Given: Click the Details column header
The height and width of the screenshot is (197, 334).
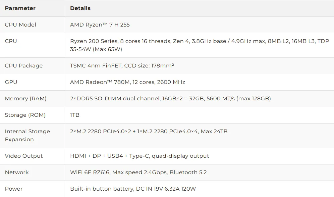Looking at the screenshot, I should tap(80, 8).
